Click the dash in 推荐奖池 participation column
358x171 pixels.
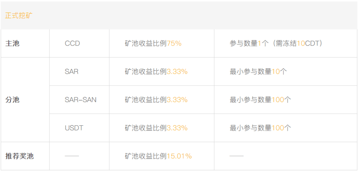pyautogui.click(x=236, y=156)
